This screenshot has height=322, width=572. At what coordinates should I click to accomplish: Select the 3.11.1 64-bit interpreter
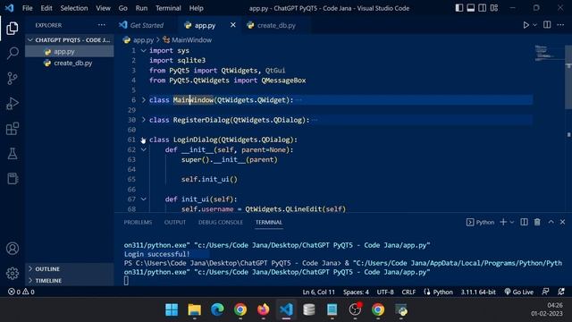tap(478, 292)
